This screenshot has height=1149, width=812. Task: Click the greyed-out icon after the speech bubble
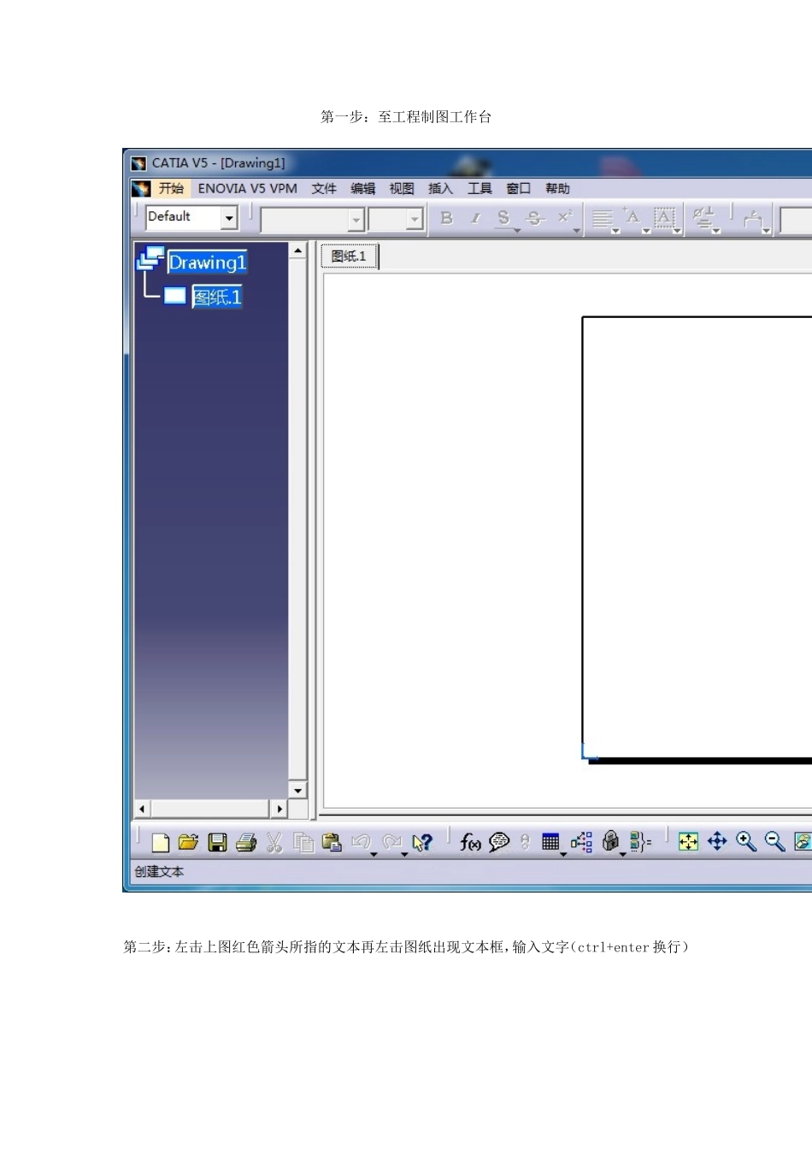click(525, 842)
